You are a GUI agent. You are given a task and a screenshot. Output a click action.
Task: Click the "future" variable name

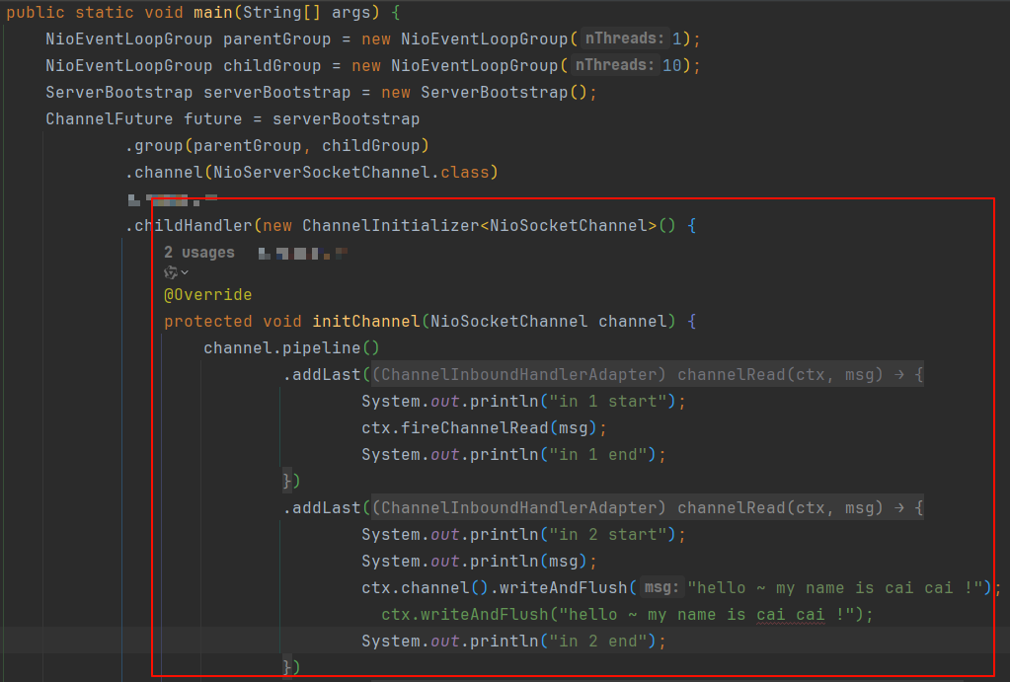point(213,118)
